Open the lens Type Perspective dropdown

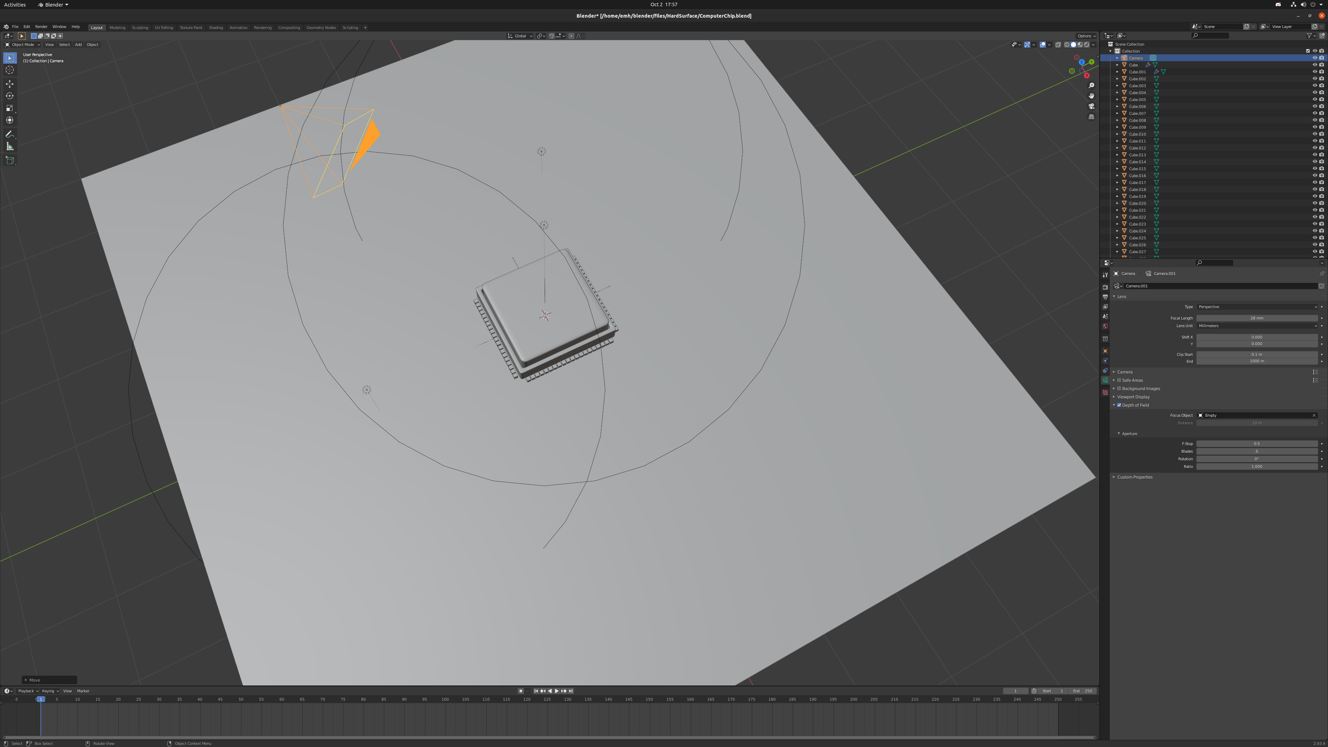(1257, 307)
